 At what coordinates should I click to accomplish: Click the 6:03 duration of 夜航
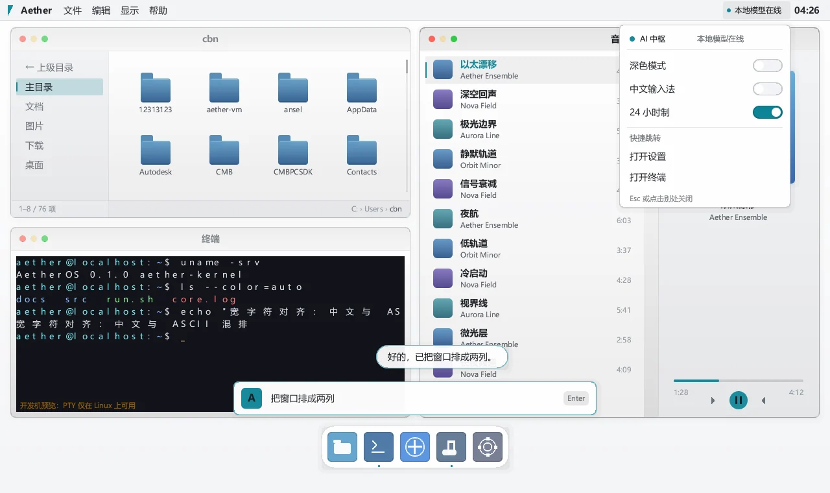click(624, 221)
